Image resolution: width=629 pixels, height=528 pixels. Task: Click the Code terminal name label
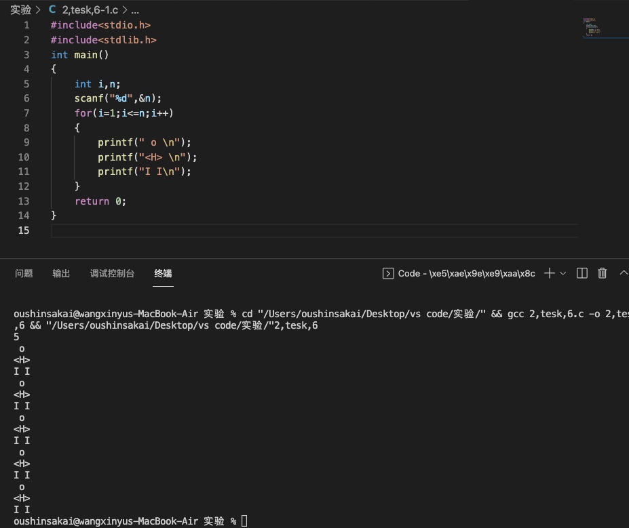(x=466, y=274)
